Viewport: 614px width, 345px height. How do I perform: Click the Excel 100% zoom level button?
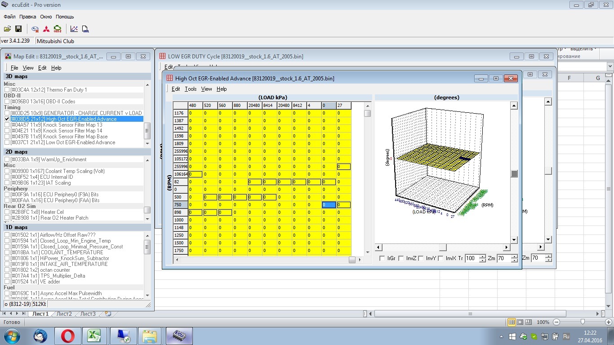click(x=543, y=322)
